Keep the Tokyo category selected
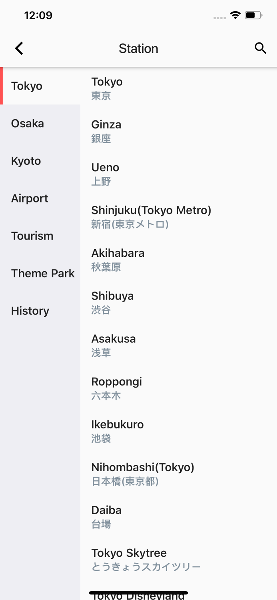277x600 pixels. [27, 86]
